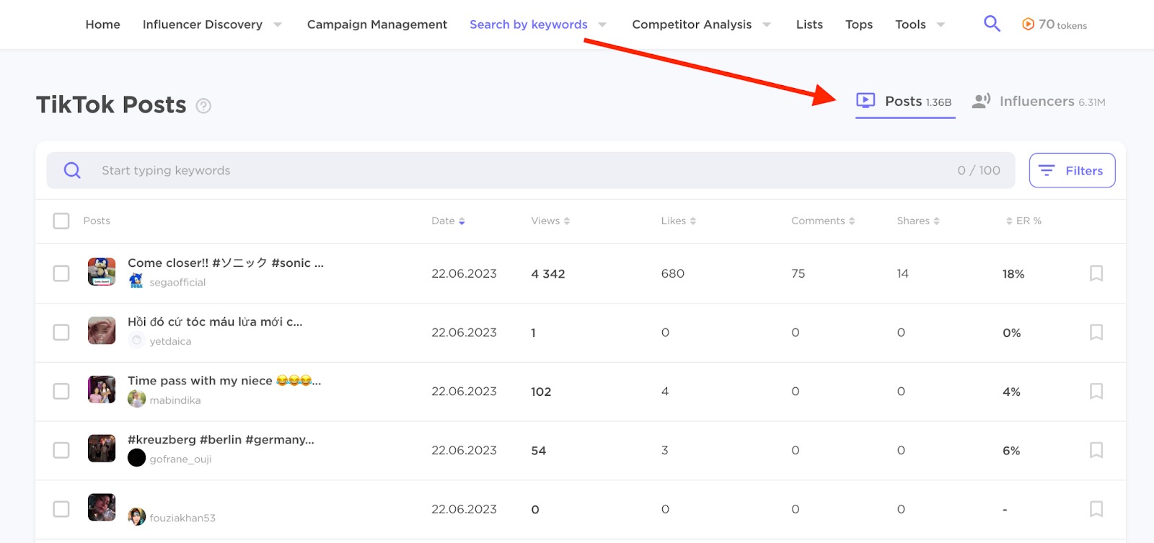Click gofrane_ouji black profile avatar
The height and width of the screenshot is (543, 1154).
(x=136, y=458)
